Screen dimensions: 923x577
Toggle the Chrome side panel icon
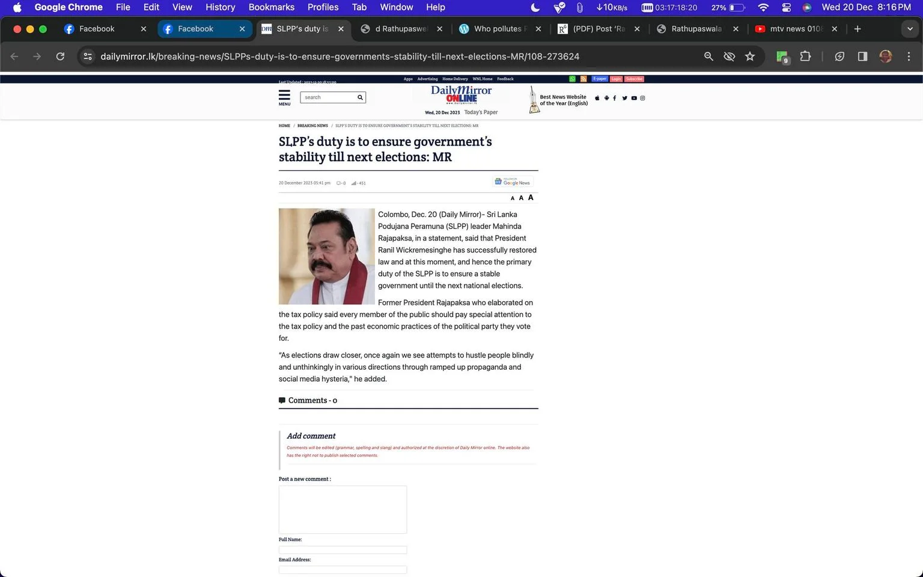tap(862, 56)
